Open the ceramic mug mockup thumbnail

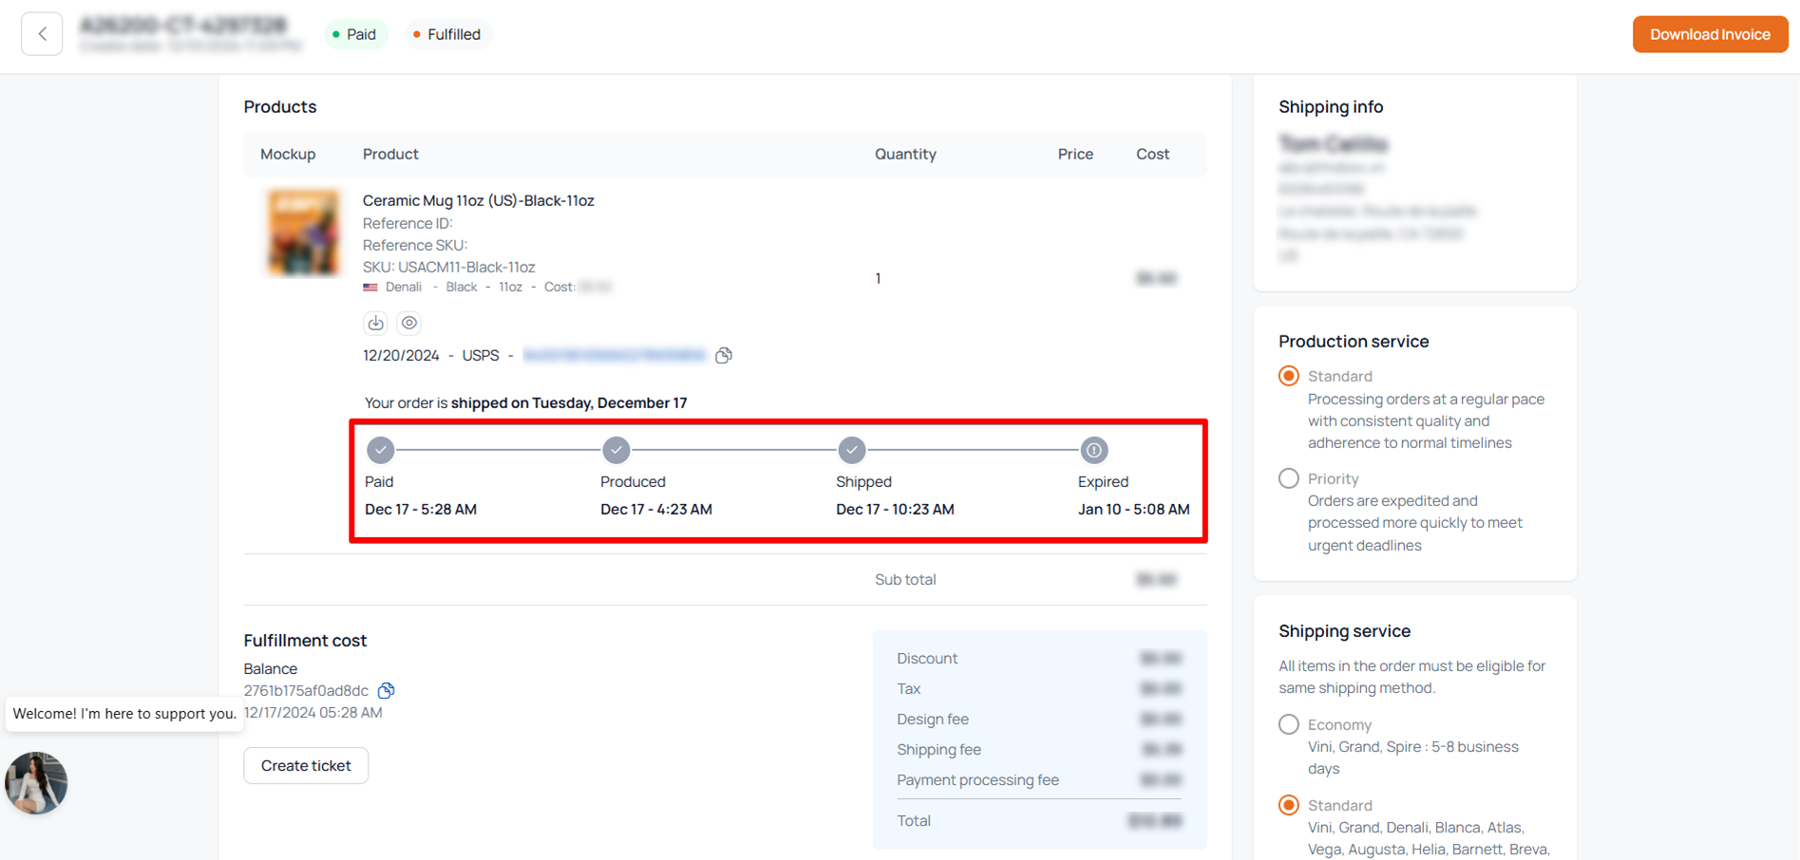coord(303,234)
